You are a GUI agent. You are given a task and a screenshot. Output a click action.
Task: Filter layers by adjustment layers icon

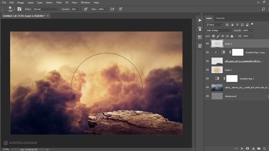point(232,25)
